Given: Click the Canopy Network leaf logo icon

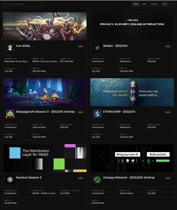Looking at the screenshot, I should pos(97,179).
